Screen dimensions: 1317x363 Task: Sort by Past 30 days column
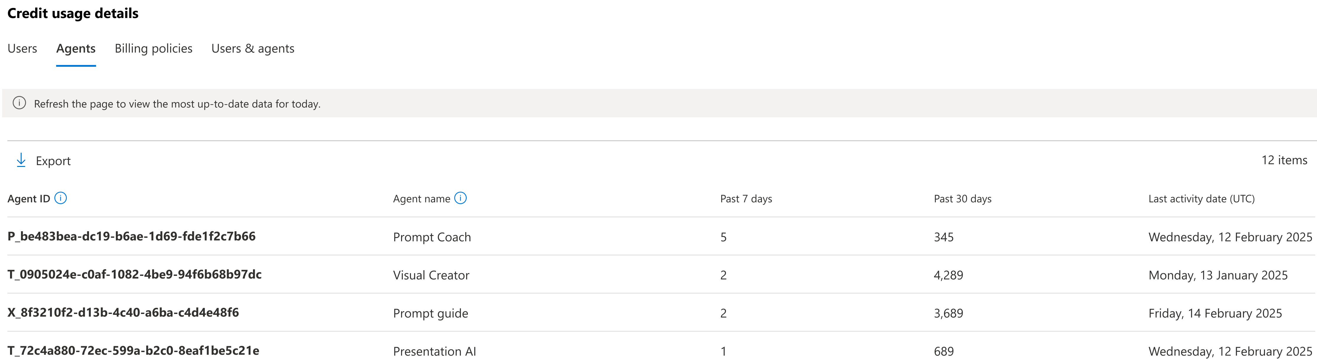click(962, 199)
